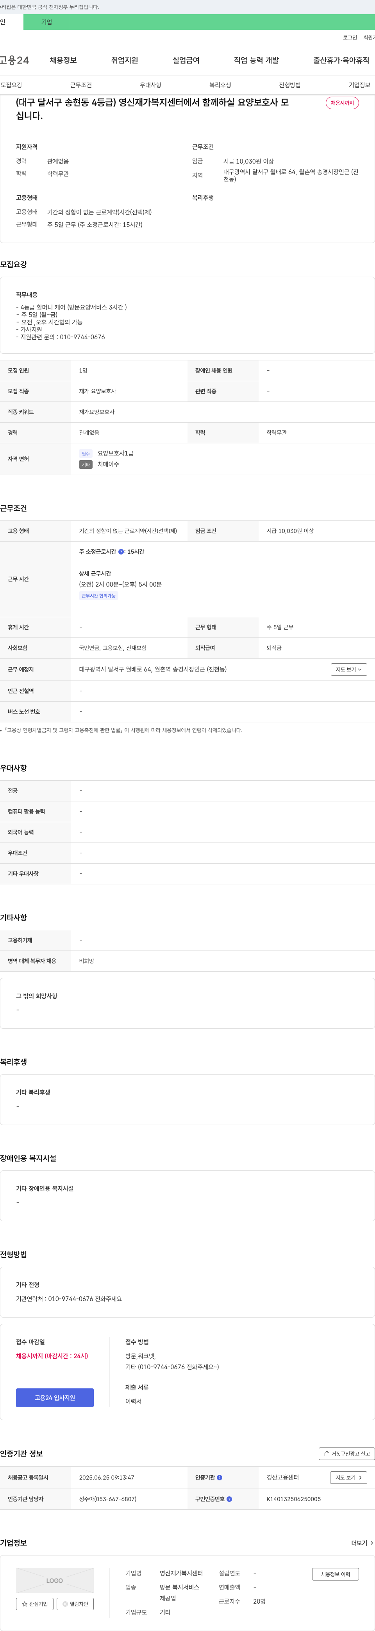Click the 제출 서류 value 이력서
Screen dimensions: 375x1631
pos(134,1401)
